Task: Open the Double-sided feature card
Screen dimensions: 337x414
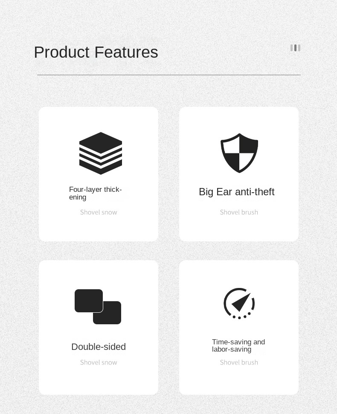Action: tap(99, 327)
